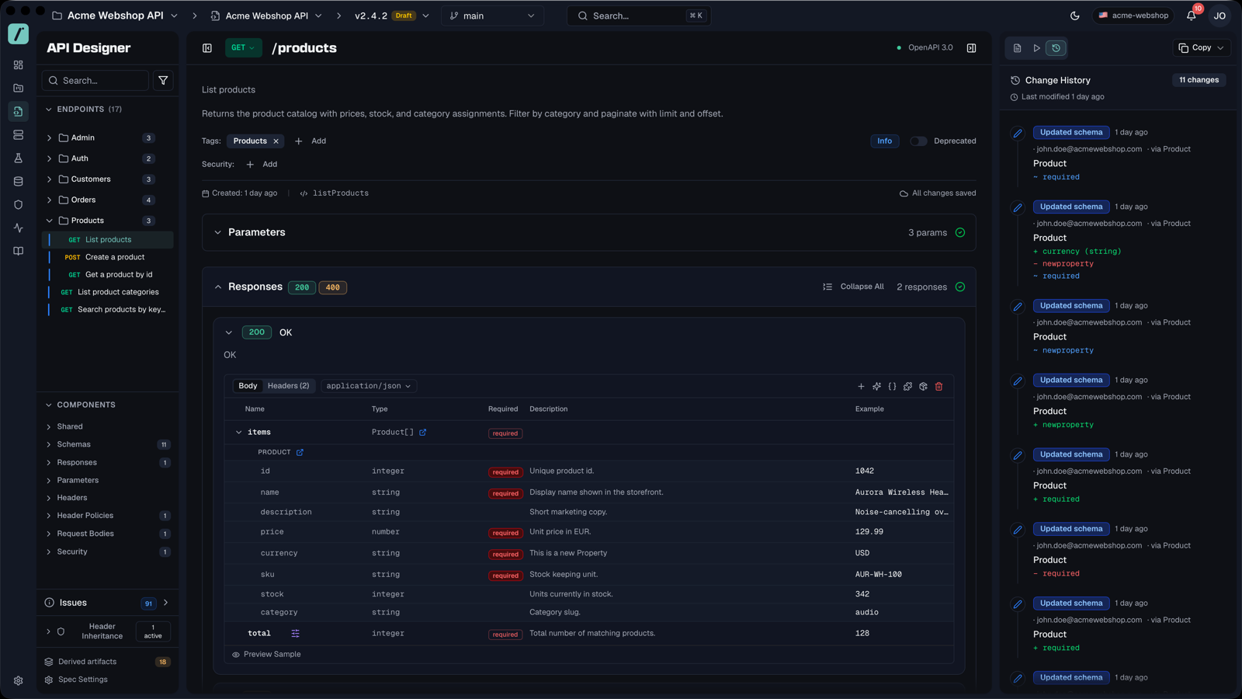1242x699 pixels.
Task: Click the global Search bar at top
Action: (x=639, y=16)
